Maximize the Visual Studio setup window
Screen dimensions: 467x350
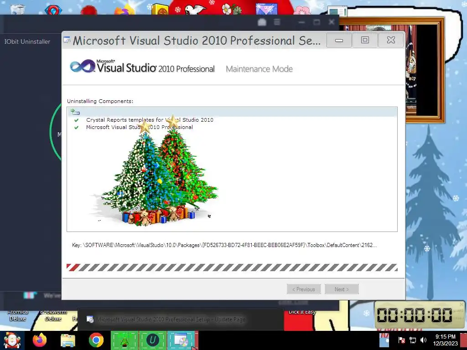(365, 40)
